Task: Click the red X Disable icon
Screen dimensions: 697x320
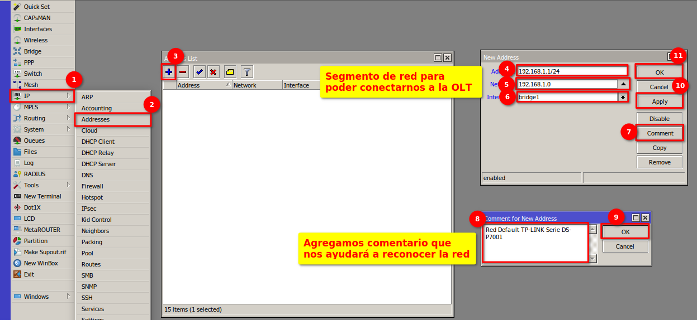Action: [214, 72]
